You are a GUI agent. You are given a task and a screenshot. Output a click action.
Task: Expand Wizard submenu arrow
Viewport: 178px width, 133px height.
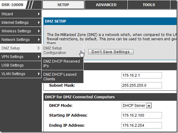coord(39,14)
